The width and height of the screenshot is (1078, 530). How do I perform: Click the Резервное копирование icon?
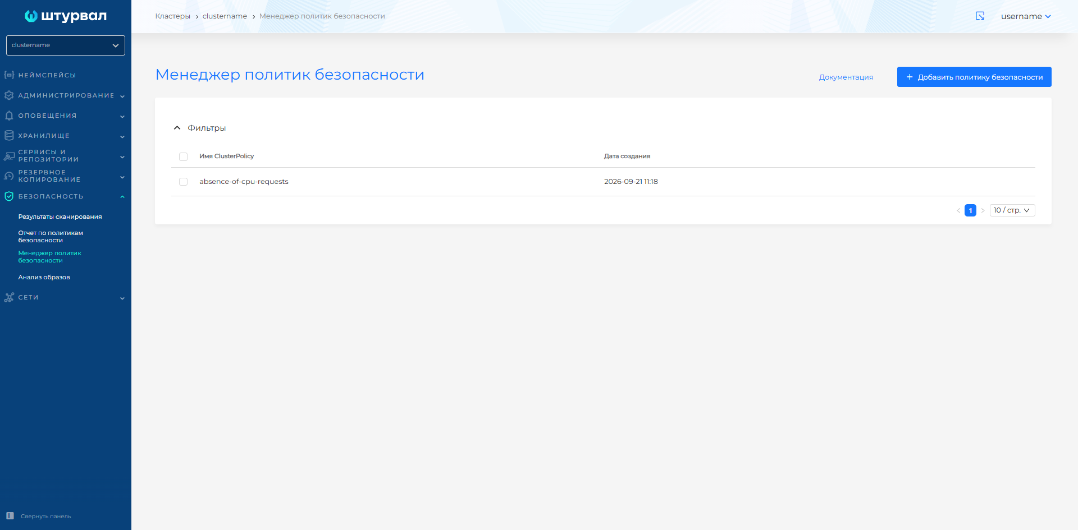[9, 176]
